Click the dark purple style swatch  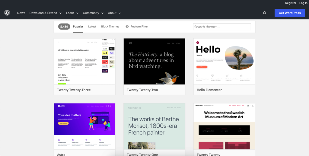tap(105, 71)
